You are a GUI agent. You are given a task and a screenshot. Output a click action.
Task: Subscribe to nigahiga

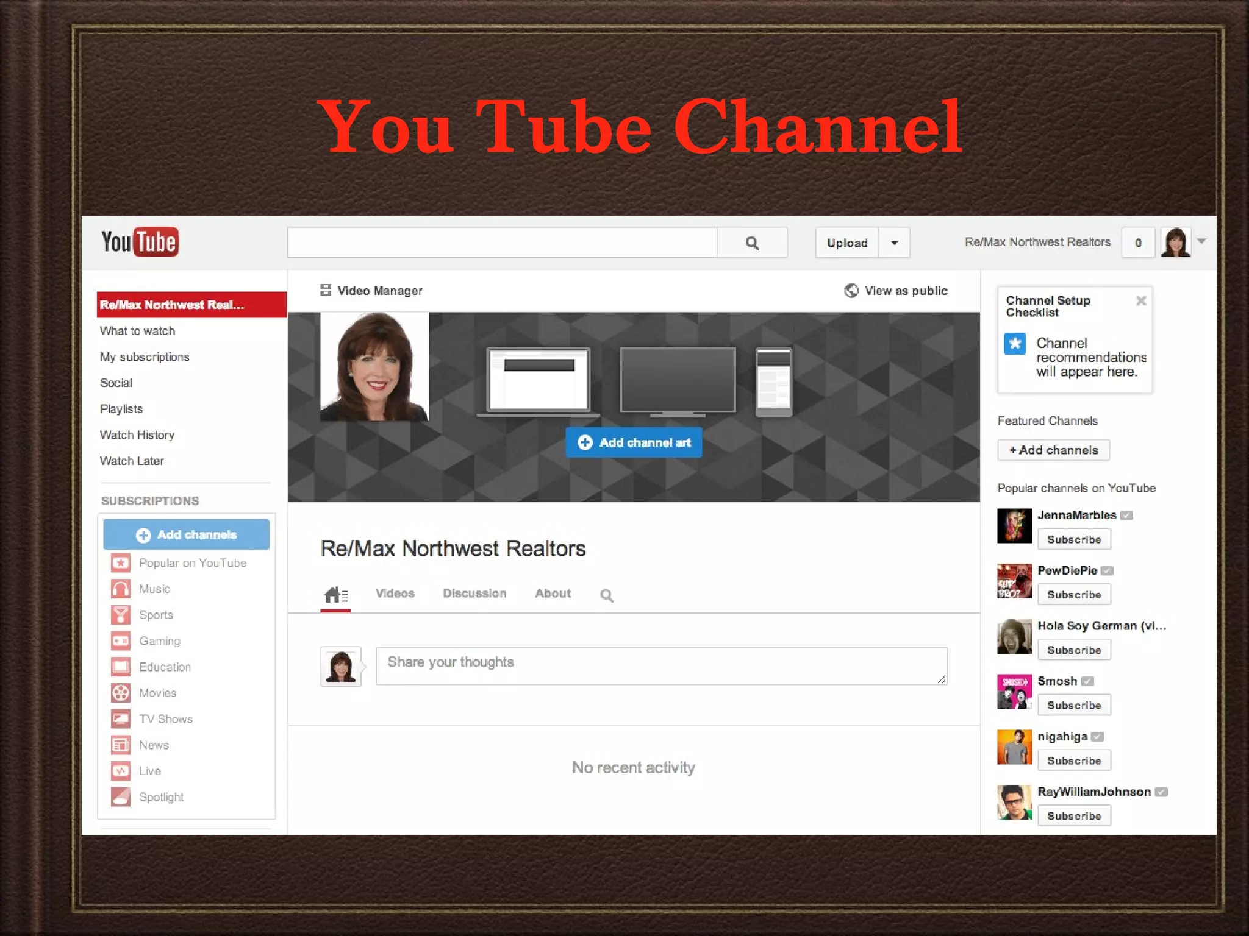pyautogui.click(x=1074, y=760)
